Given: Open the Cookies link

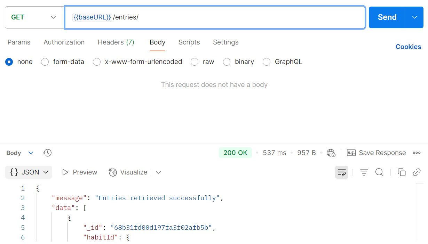Looking at the screenshot, I should 408,47.
